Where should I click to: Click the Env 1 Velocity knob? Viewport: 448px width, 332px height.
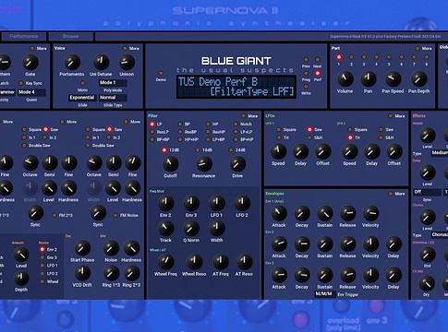pyautogui.click(x=370, y=213)
